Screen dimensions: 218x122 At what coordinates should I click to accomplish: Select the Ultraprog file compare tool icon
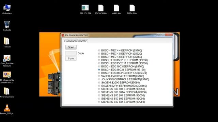pyautogui.click(x=7, y=75)
